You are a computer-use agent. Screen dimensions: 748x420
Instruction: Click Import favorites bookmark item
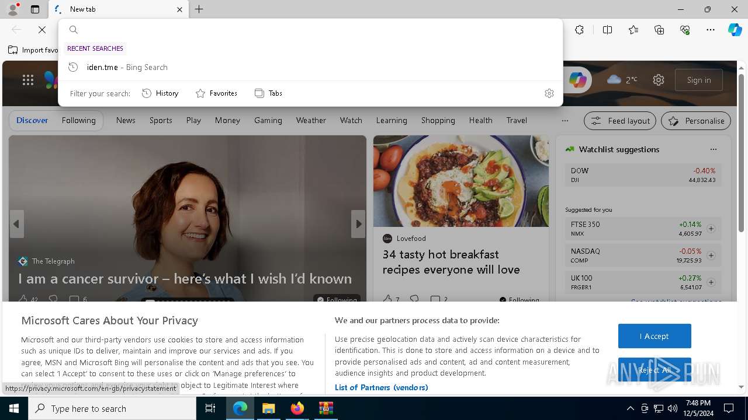(33, 50)
